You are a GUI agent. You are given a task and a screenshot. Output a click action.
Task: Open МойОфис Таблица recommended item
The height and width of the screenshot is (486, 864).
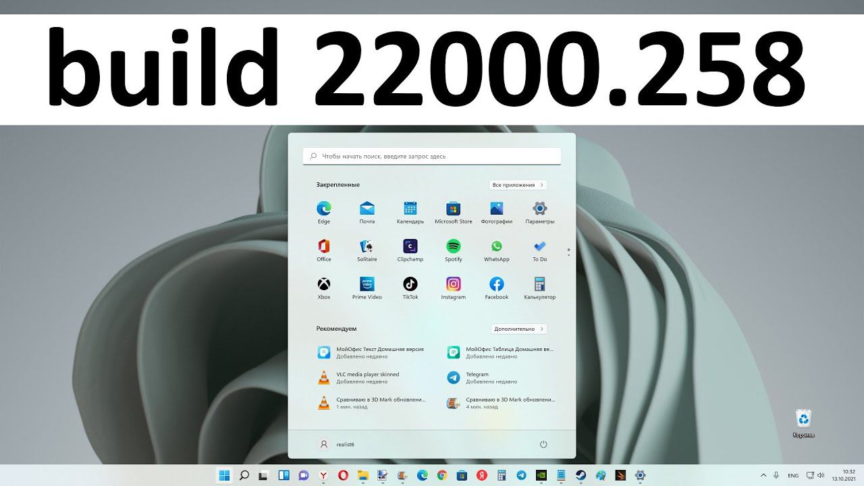pos(502,352)
